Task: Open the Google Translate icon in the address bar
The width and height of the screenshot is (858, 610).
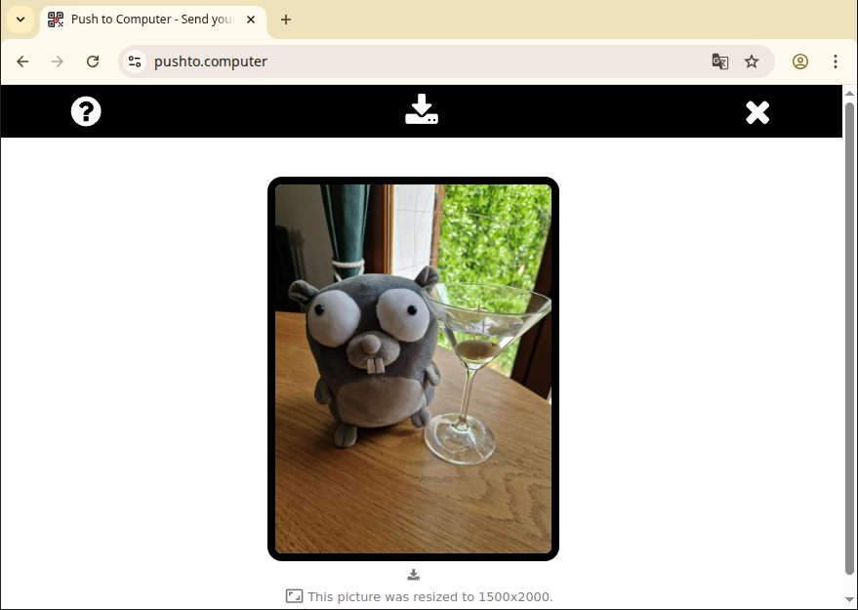Action: click(x=719, y=61)
